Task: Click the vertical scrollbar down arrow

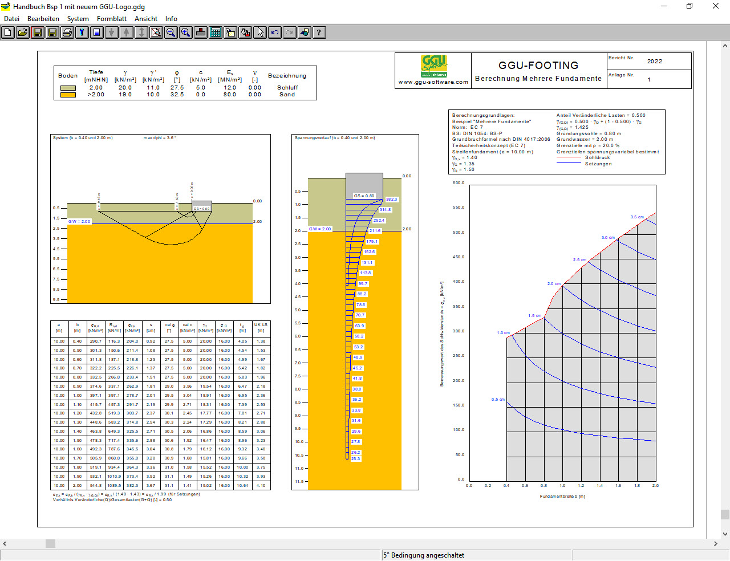Action: pos(725,534)
